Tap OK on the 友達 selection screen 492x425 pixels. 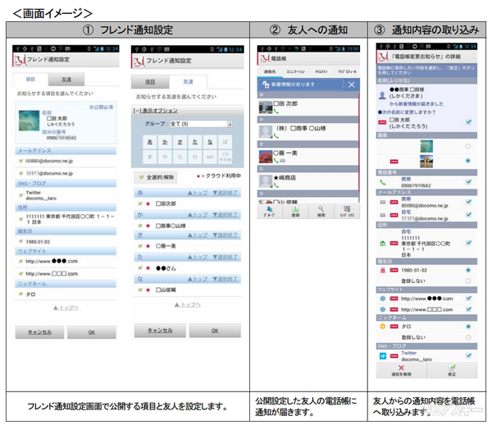[x=215, y=331]
